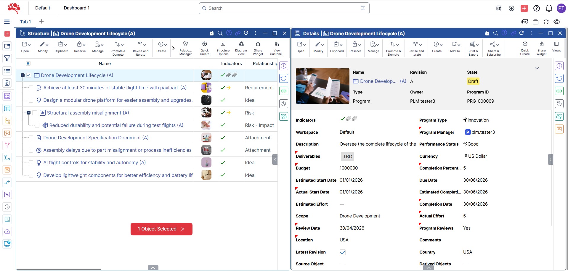Click the filter funnel icon in left sidebar
568x271 pixels.
(x=7, y=59)
